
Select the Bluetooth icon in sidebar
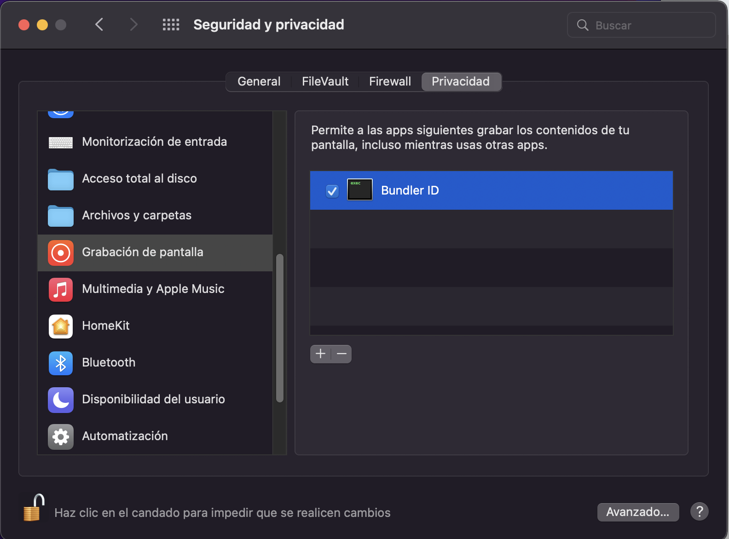pyautogui.click(x=61, y=363)
